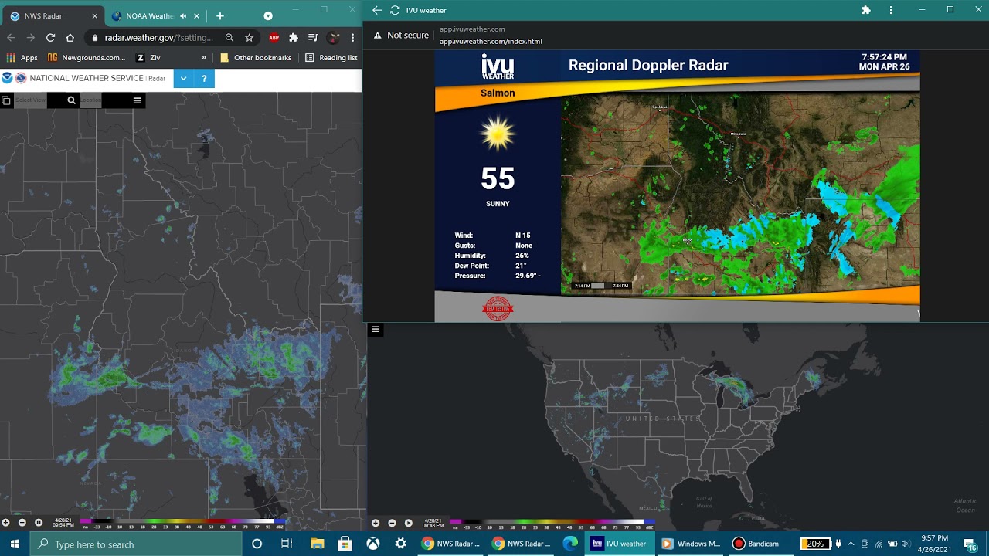Mute the NOAA Weather tab audio
The width and height of the screenshot is (989, 556).
[x=184, y=15]
